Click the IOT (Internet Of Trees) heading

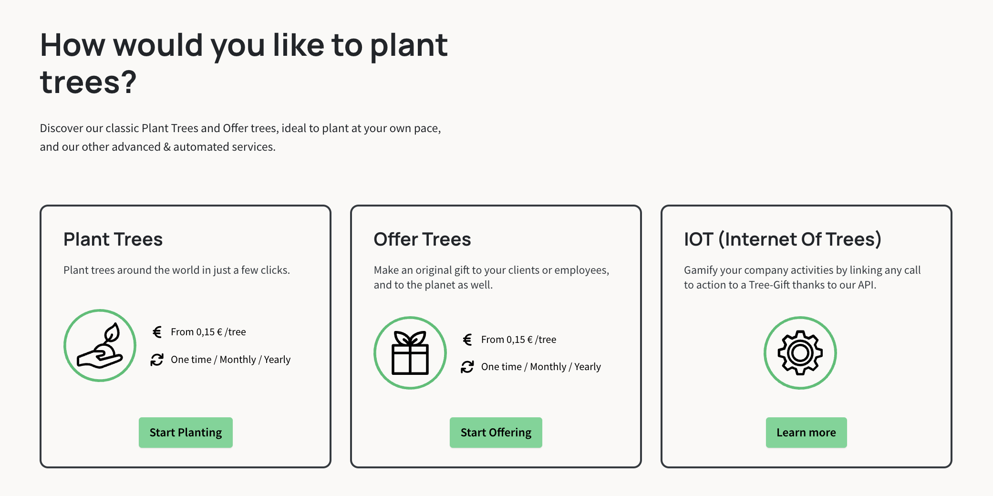[783, 239]
